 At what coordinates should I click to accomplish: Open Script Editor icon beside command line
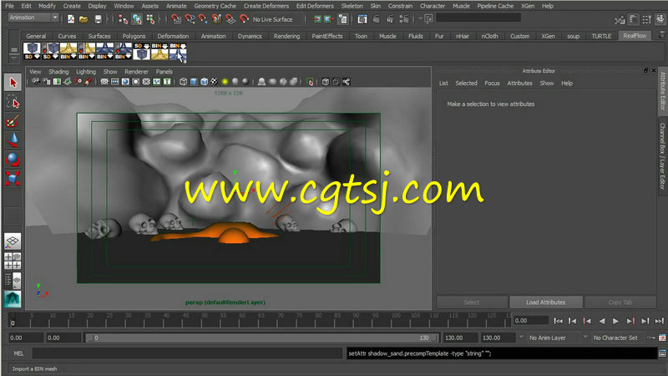tap(662, 353)
